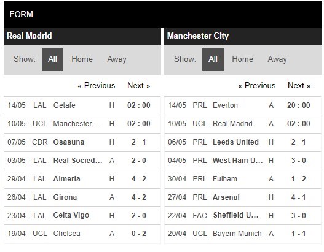Open Osasuna 2 - 1 match
The width and height of the screenshot is (324, 252).
pyautogui.click(x=82, y=142)
